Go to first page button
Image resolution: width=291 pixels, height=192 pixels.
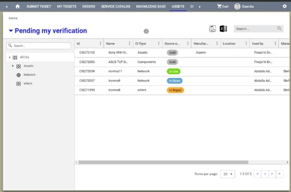[x=258, y=174]
